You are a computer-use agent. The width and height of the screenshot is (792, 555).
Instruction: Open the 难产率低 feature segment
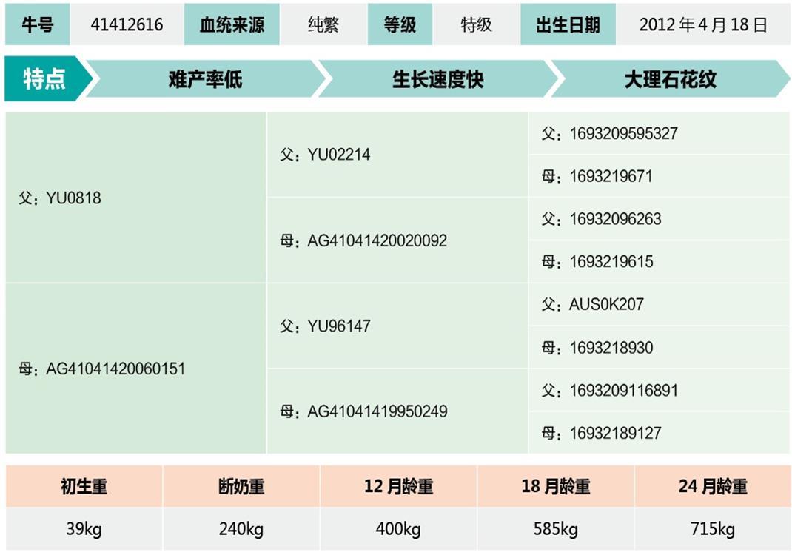coord(205,79)
